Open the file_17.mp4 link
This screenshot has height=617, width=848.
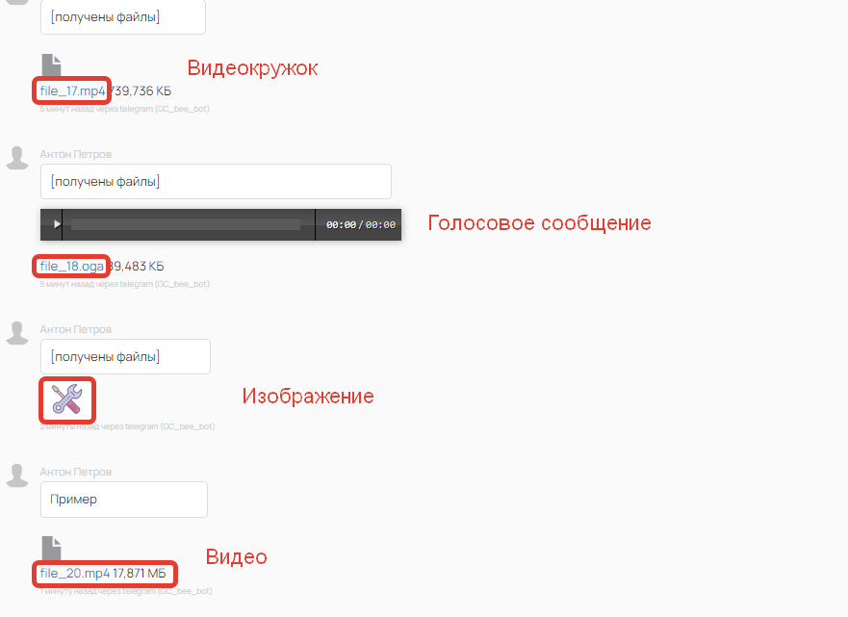tap(72, 90)
